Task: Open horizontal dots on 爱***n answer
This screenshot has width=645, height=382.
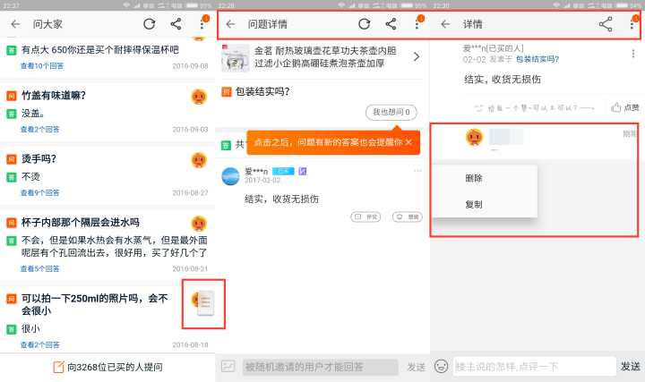Action: click(x=417, y=171)
